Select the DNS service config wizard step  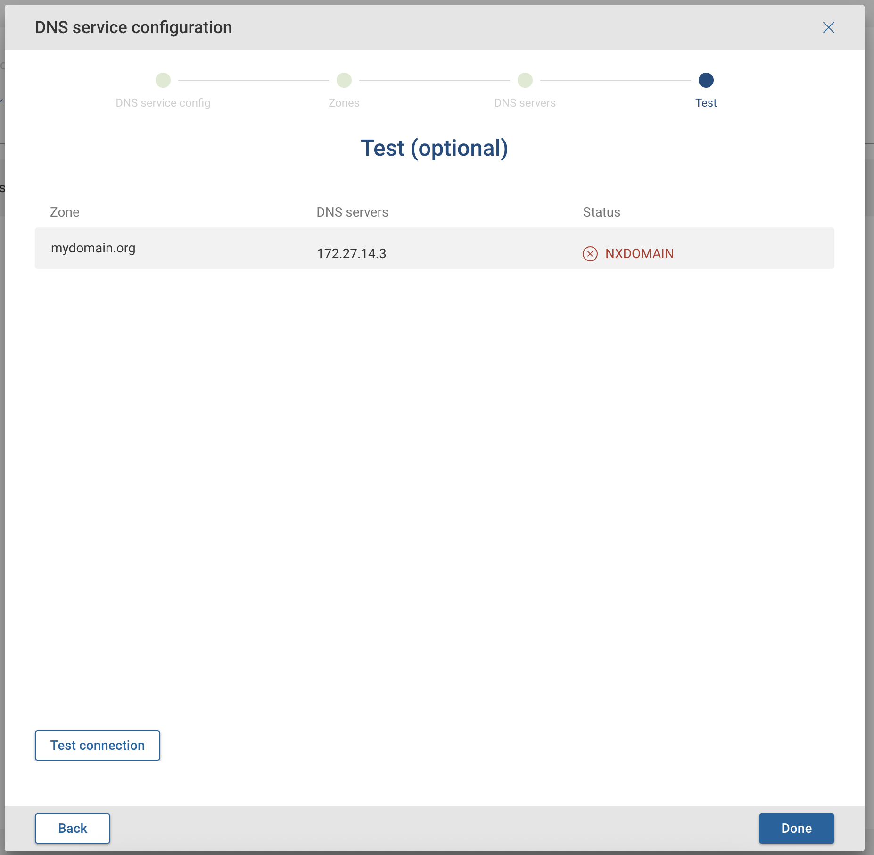point(163,102)
